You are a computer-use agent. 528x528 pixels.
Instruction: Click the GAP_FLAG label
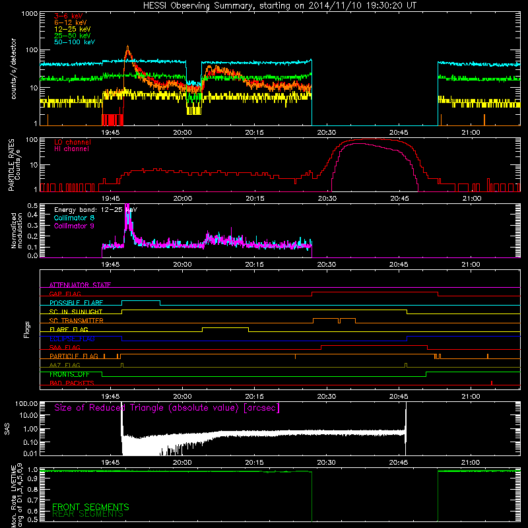tap(65, 294)
